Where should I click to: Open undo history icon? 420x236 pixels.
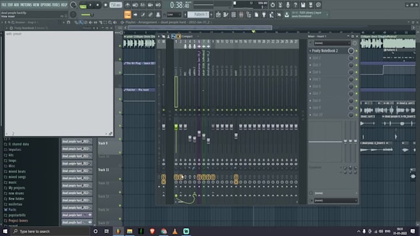point(272,5)
